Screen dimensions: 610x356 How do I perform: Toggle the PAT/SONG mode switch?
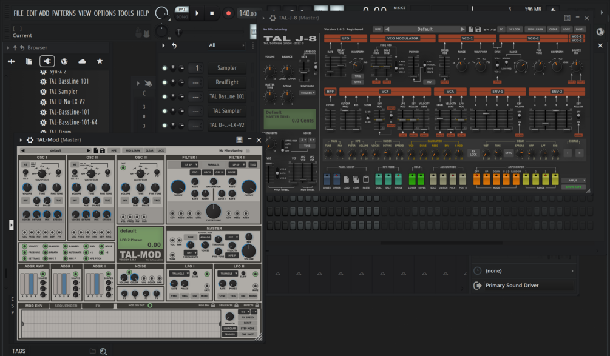181,13
